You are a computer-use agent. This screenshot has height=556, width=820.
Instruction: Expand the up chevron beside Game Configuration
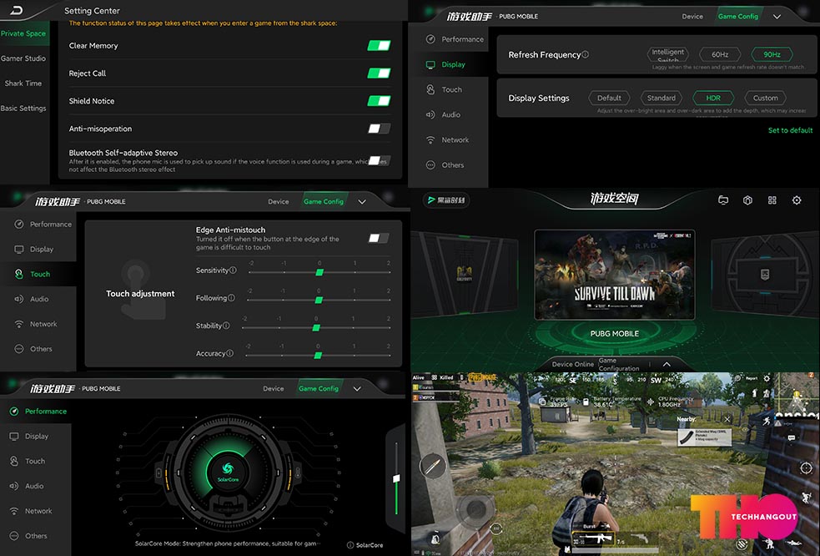click(x=667, y=364)
